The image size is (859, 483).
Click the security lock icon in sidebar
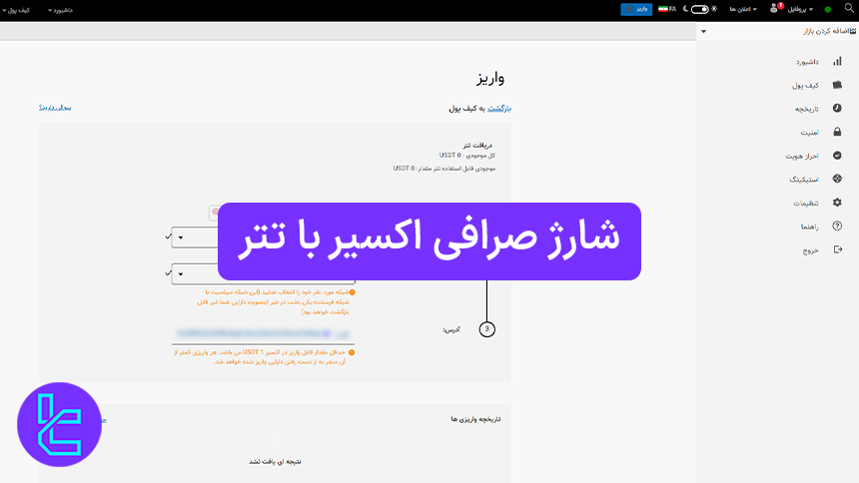pos(837,132)
